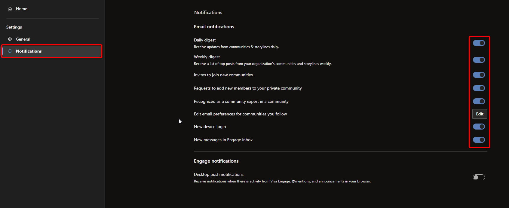Click the Email notifications heading
Viewport: 509px width, 208px height.
click(214, 27)
